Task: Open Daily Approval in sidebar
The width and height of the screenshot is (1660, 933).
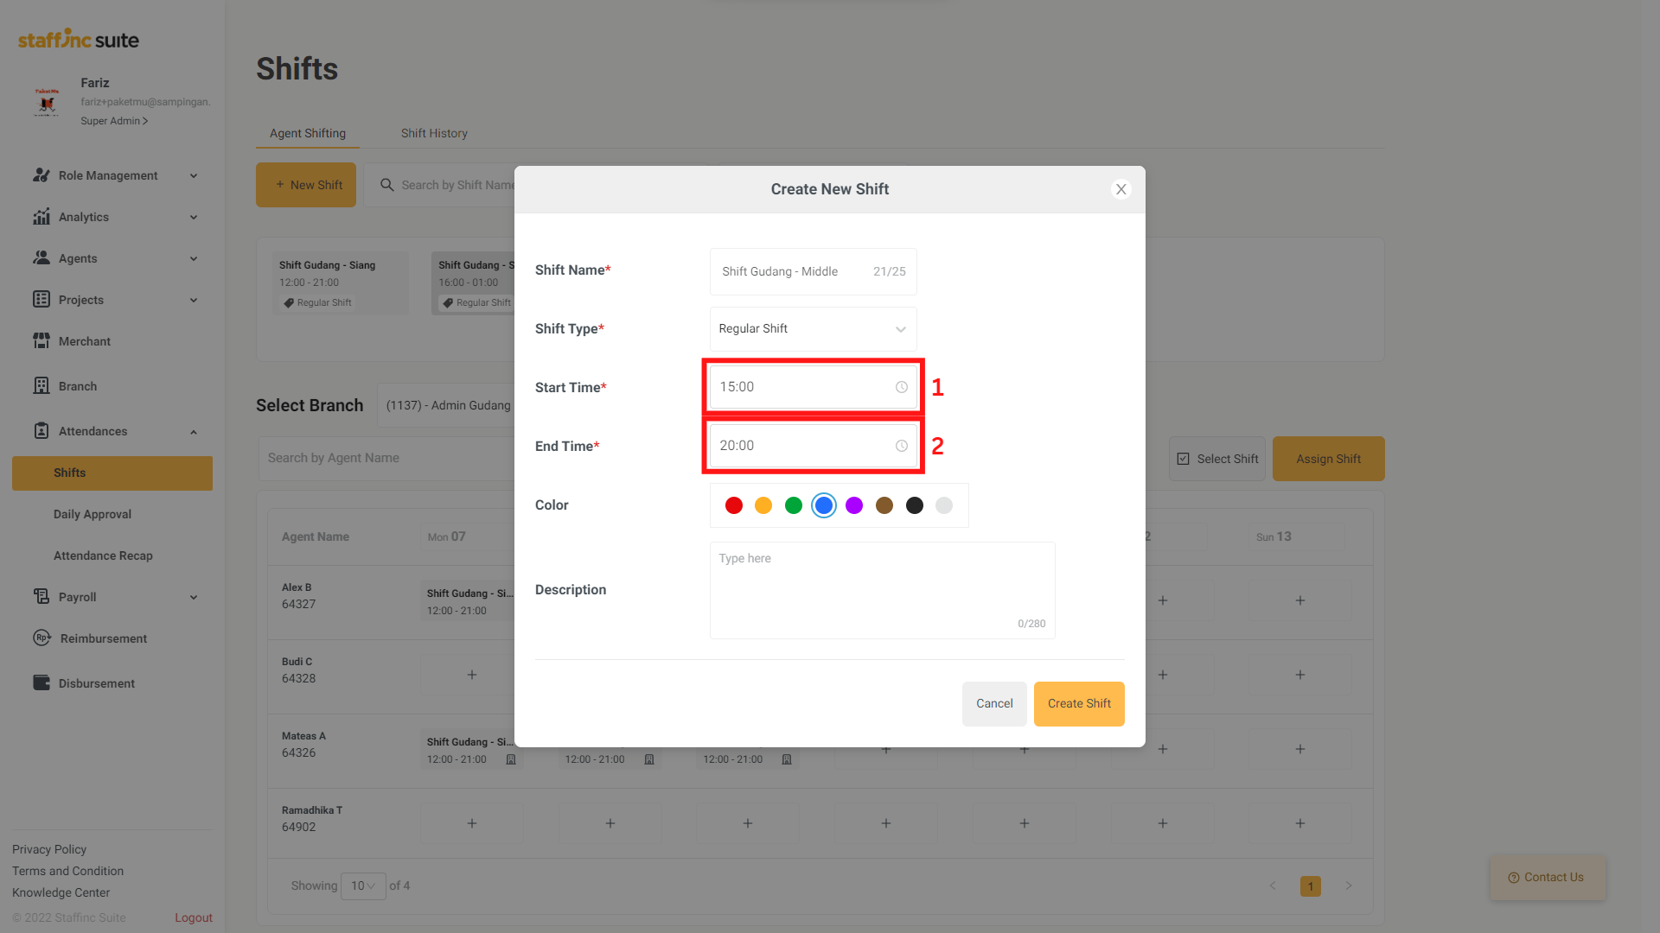Action: (93, 514)
